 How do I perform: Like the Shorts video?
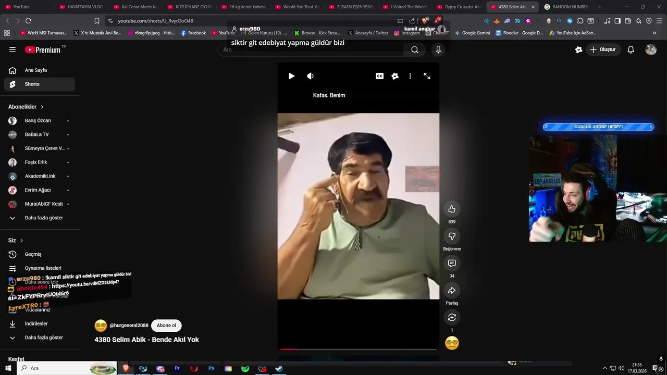tap(452, 209)
